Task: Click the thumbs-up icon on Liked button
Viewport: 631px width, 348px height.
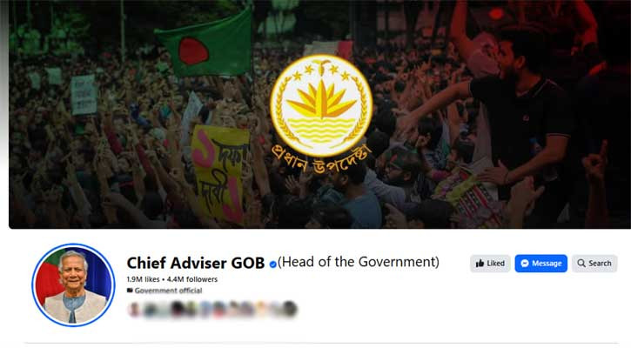Action: coord(480,264)
